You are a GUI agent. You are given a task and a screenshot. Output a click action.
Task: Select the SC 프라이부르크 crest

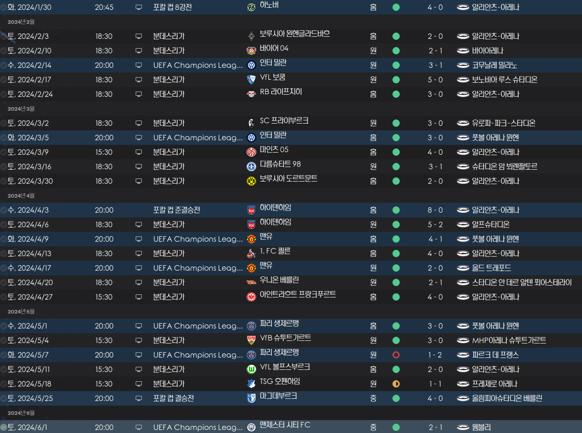(x=251, y=123)
